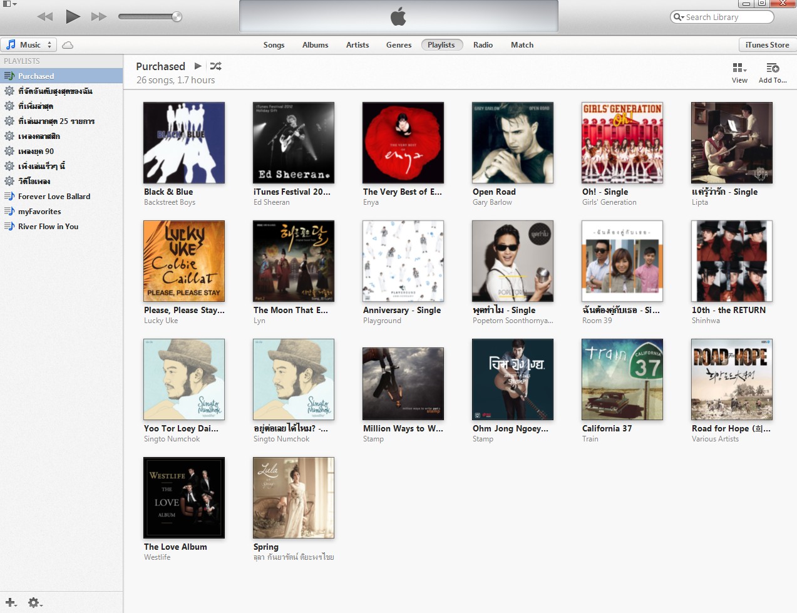Open the Girls' Generation Oh! cover
This screenshot has width=797, height=613.
point(622,143)
